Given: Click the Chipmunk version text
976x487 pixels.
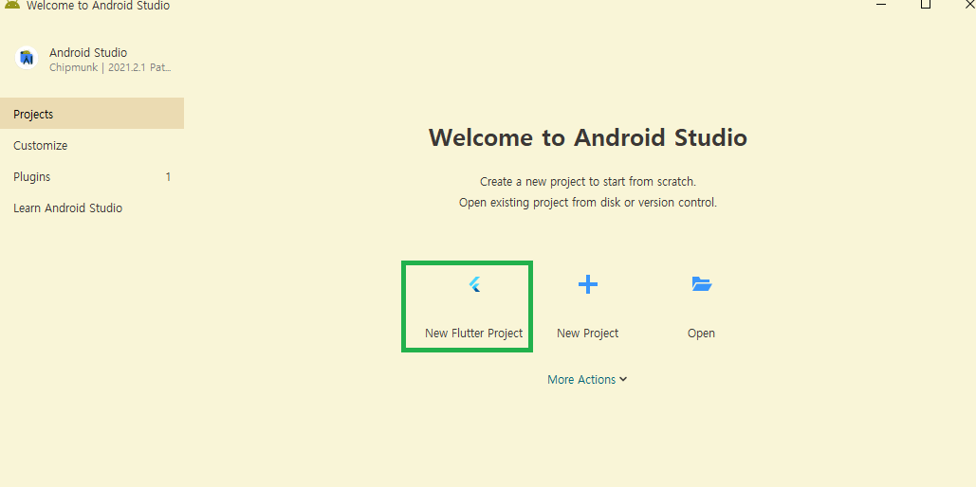Looking at the screenshot, I should [110, 68].
